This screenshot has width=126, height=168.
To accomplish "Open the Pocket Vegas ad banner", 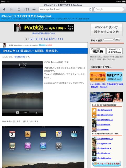I will [x=106, y=97].
